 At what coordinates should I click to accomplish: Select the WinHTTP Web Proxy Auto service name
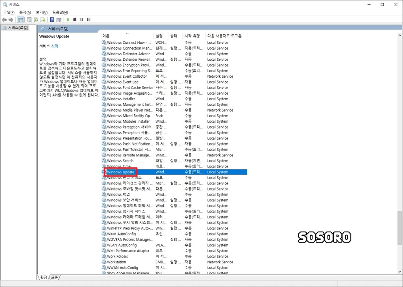(130, 228)
